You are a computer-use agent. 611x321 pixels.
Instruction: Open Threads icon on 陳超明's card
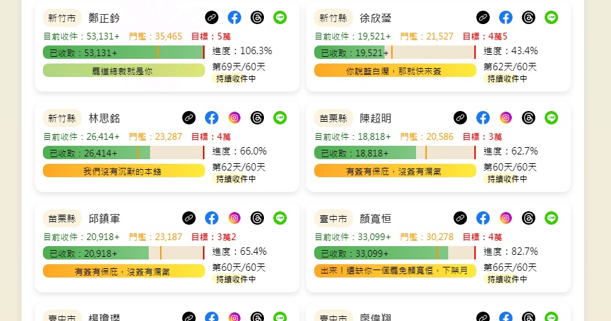tap(529, 118)
